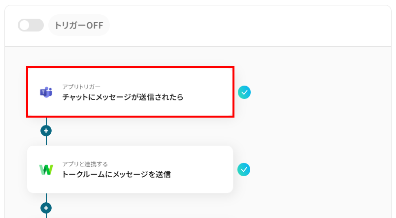Select the アプリと連携する label text

pyautogui.click(x=85, y=164)
